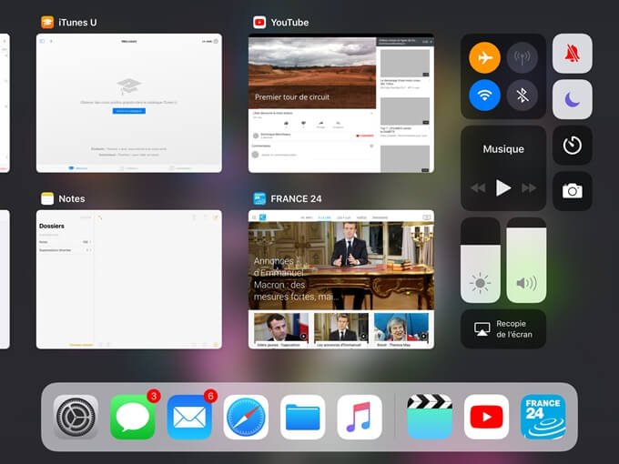Dislike the YouTube video thumbs down
This screenshot has height=464, width=619.
click(x=303, y=124)
